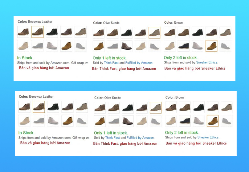249x172 pixels.
Task: Pick the black boot in top Brown group
Action: (x=198, y=33)
